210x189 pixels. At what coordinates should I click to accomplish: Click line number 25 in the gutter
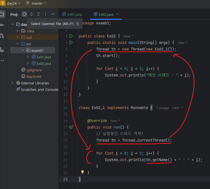(65, 179)
